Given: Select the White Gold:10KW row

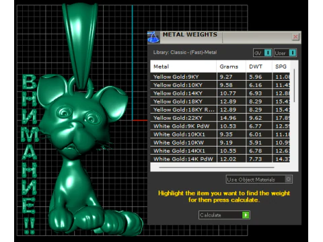Looking at the screenshot, I should click(x=220, y=143).
